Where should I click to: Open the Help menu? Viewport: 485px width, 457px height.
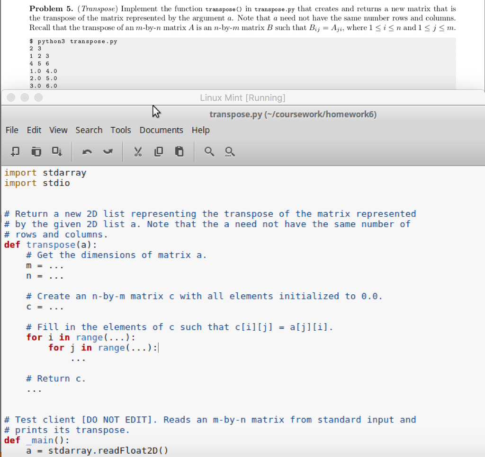pyautogui.click(x=201, y=130)
